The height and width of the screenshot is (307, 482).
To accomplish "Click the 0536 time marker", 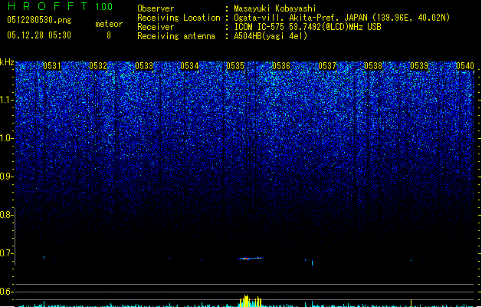I will coord(281,66).
